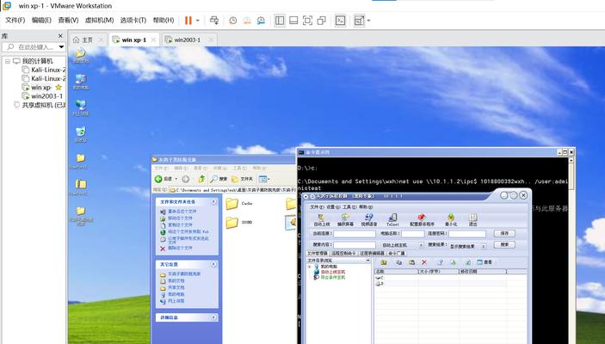Click the Explorer search magnifier button

tap(219, 179)
